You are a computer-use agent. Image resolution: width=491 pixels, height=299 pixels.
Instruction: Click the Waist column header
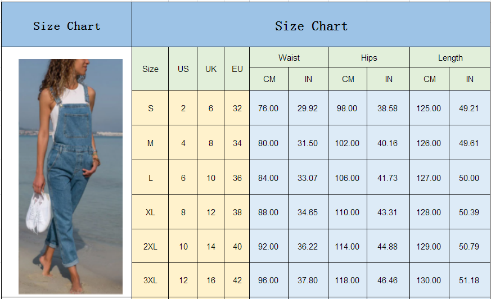pyautogui.click(x=289, y=58)
